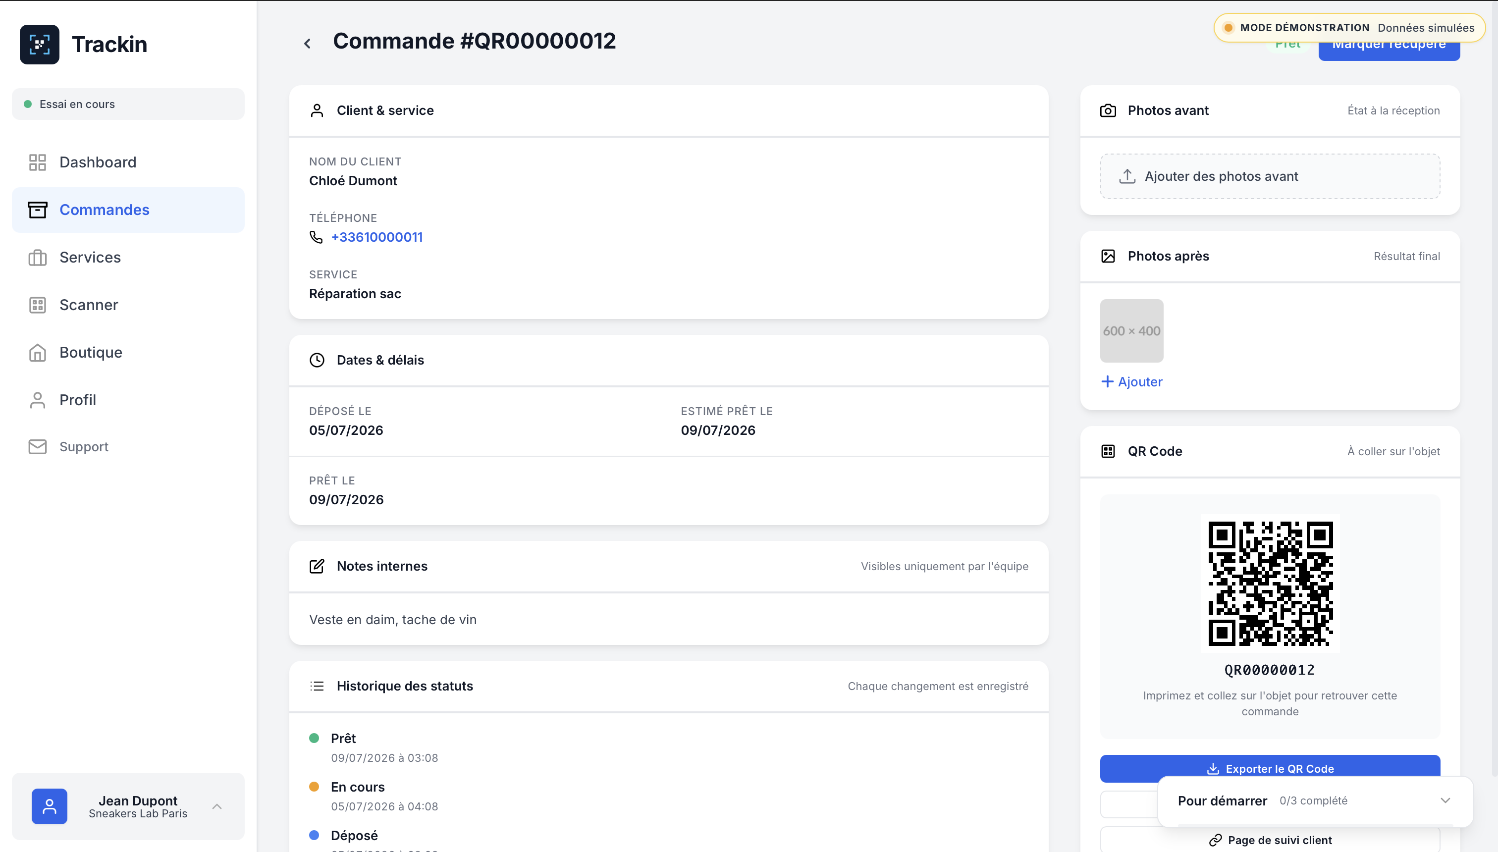
Task: Click the Support envelope icon
Action: pos(38,446)
